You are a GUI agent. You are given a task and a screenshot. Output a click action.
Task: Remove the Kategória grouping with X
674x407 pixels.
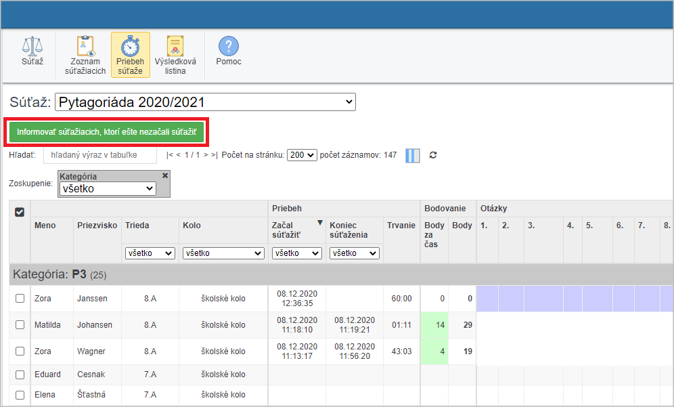[x=165, y=175]
